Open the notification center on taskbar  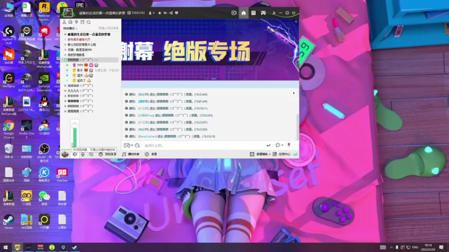click(441, 247)
